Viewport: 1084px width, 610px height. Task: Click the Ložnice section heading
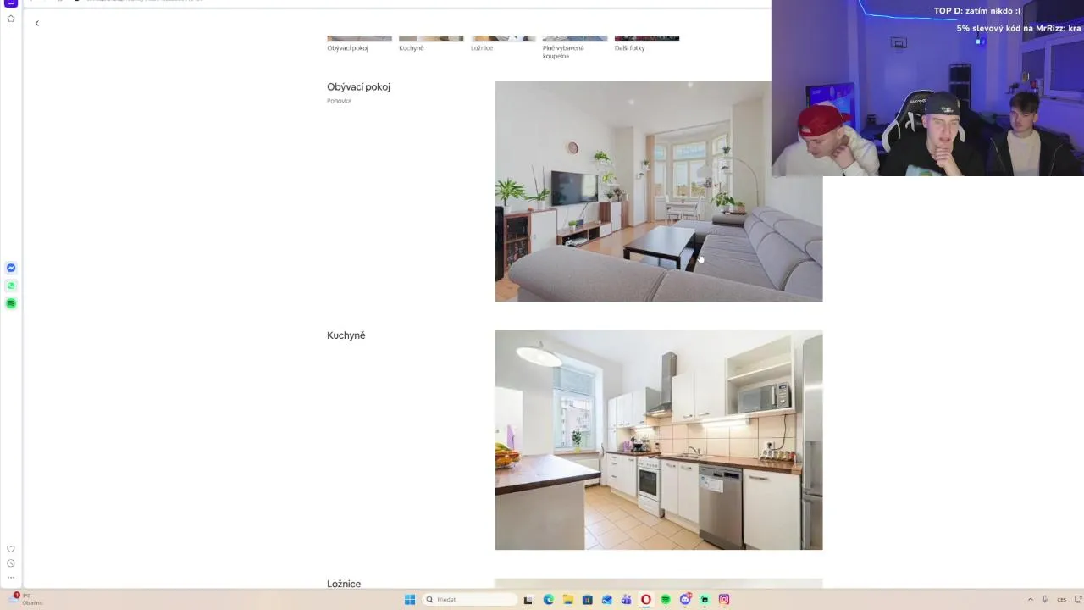[344, 584]
